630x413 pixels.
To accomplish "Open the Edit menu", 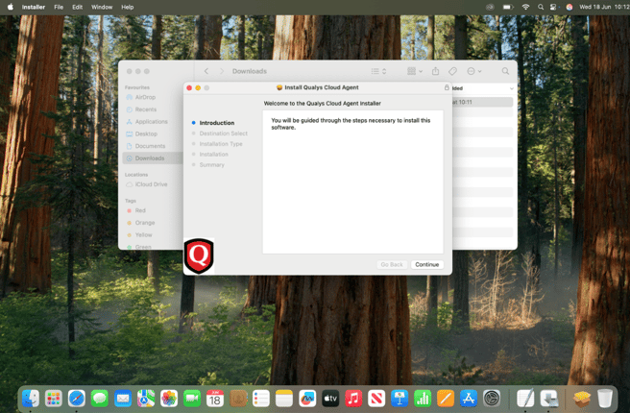I will pos(77,7).
